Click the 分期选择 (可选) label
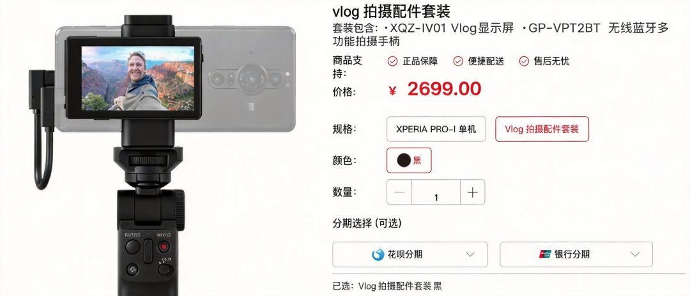This screenshot has height=296, width=690. tap(367, 223)
